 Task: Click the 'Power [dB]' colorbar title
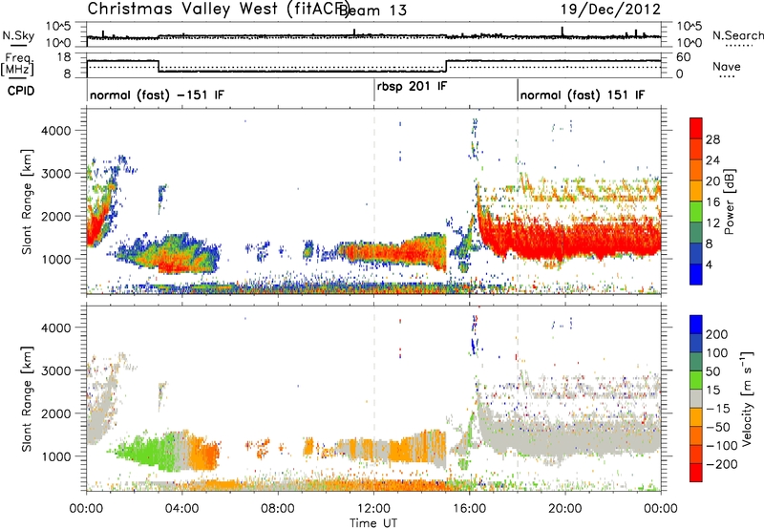click(729, 201)
